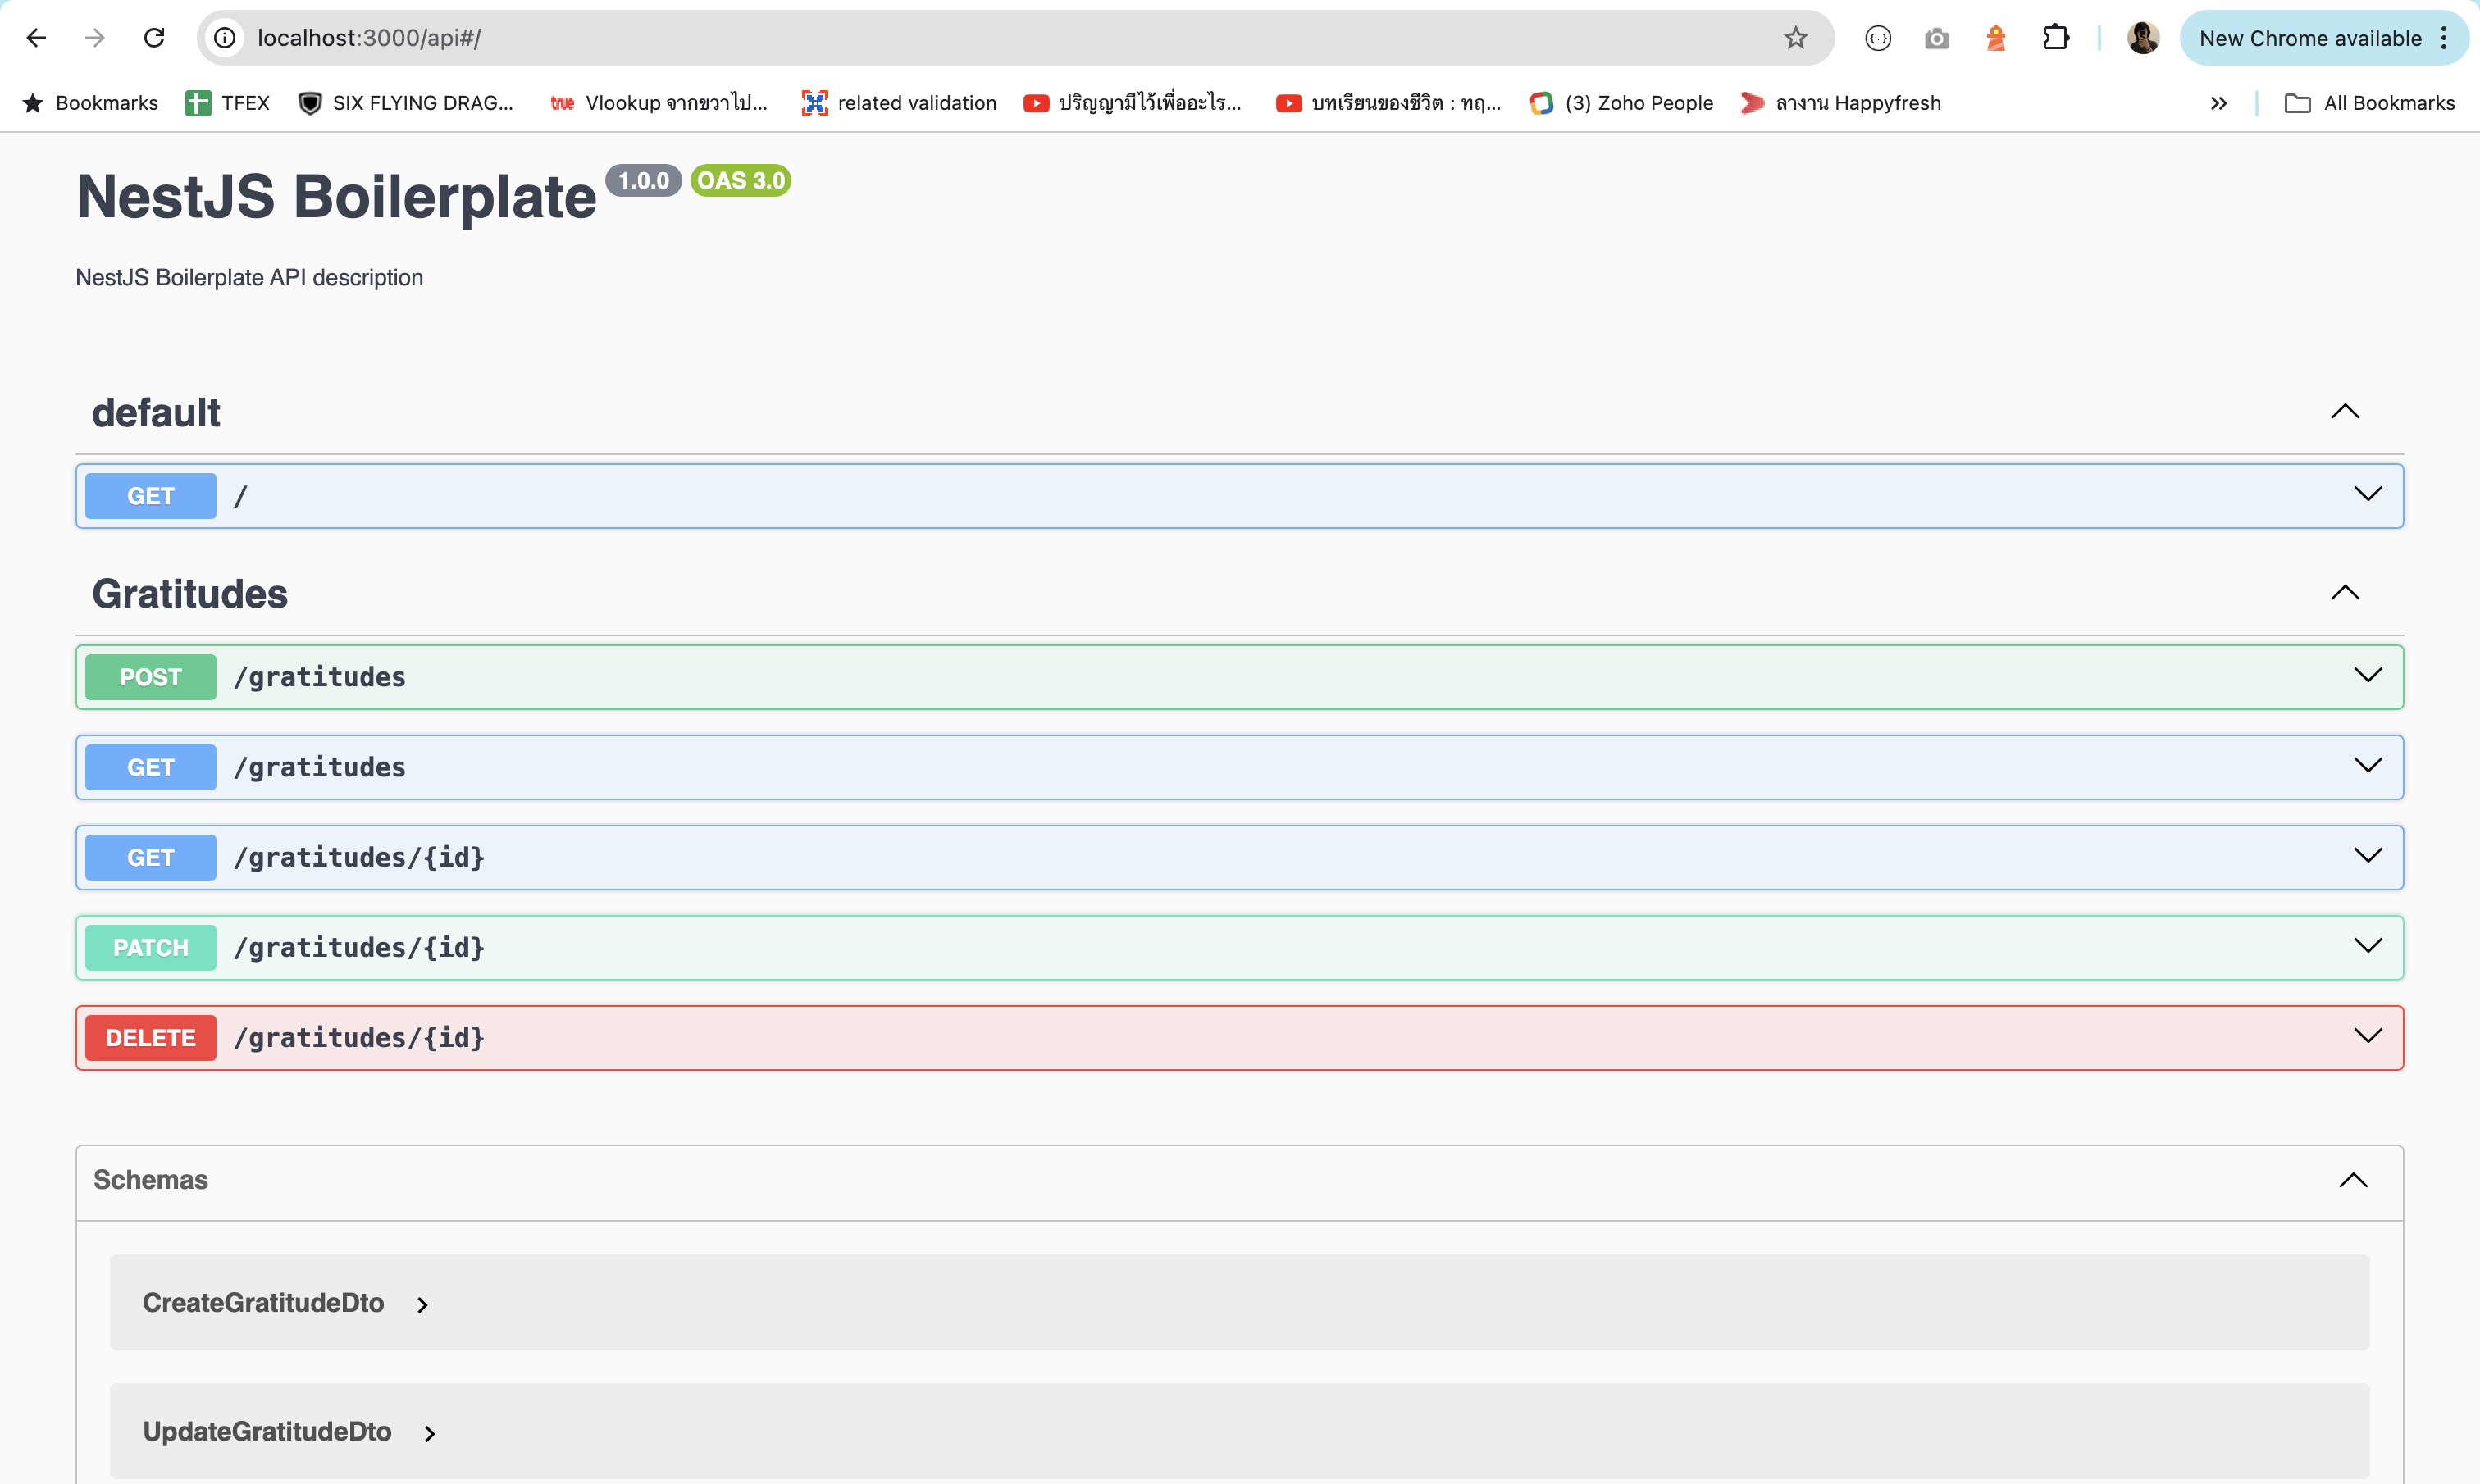2480x1484 pixels.
Task: Open the บทเรียนของชีวิต YouTube bookmark
Action: coord(1388,103)
